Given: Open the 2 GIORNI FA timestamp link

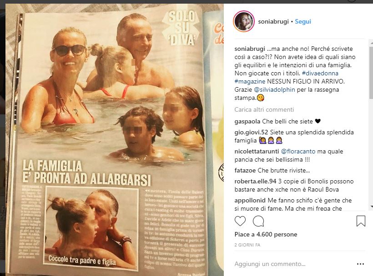Looking at the screenshot, I should coord(247,245).
